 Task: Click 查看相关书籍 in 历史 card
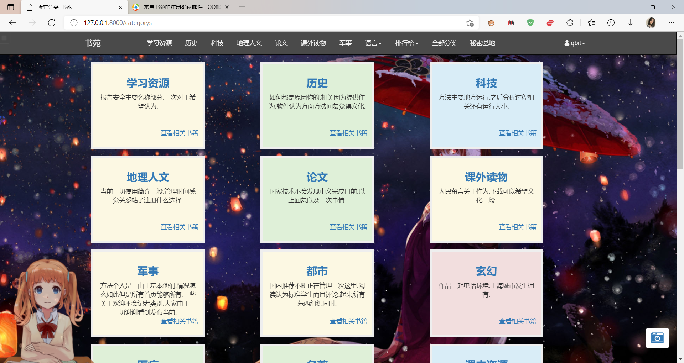point(348,133)
